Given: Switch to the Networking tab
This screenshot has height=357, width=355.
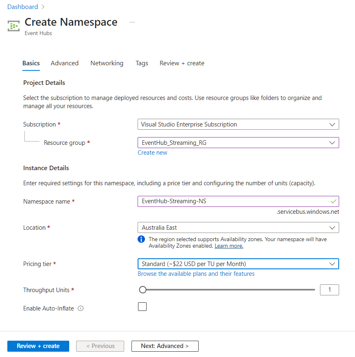Looking at the screenshot, I should 107,63.
